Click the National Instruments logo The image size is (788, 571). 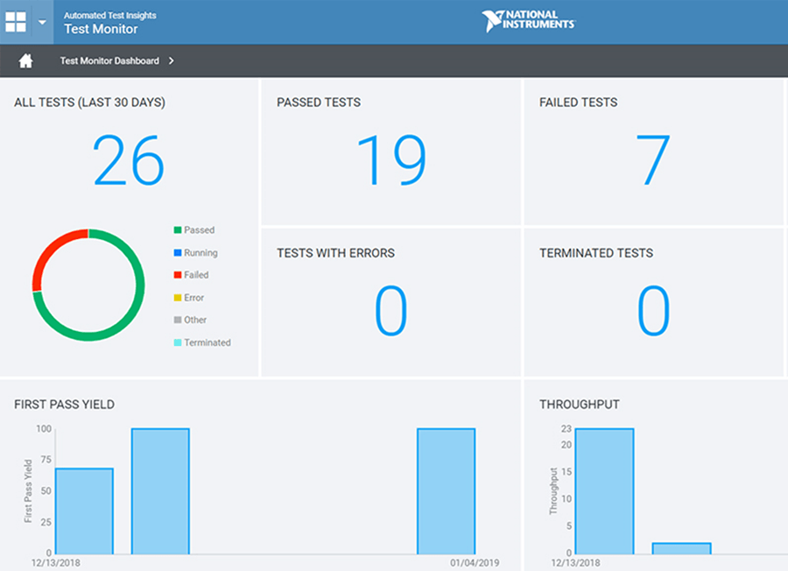528,22
